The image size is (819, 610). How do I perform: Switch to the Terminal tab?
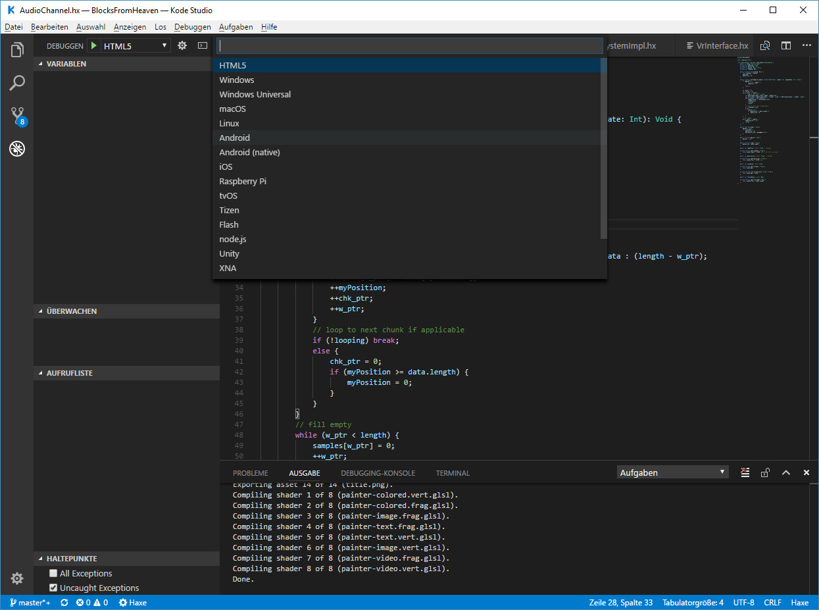[453, 472]
